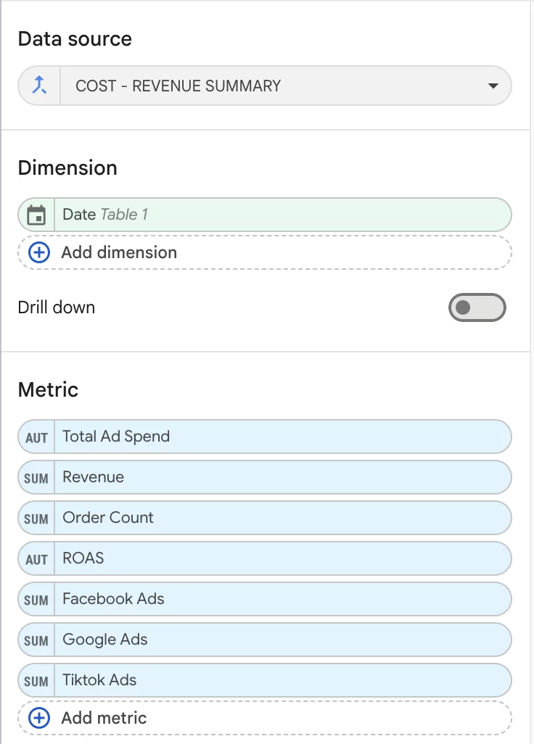Image resolution: width=534 pixels, height=744 pixels.
Task: Click SUM badge on Google Ads metric
Action: [x=36, y=640]
